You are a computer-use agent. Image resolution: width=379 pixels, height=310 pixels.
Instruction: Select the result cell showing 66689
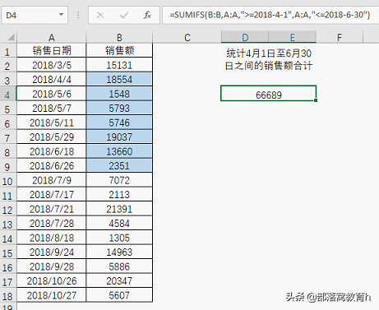pyautogui.click(x=269, y=94)
